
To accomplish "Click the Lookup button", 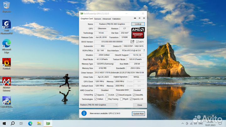I will click(x=138, y=24).
